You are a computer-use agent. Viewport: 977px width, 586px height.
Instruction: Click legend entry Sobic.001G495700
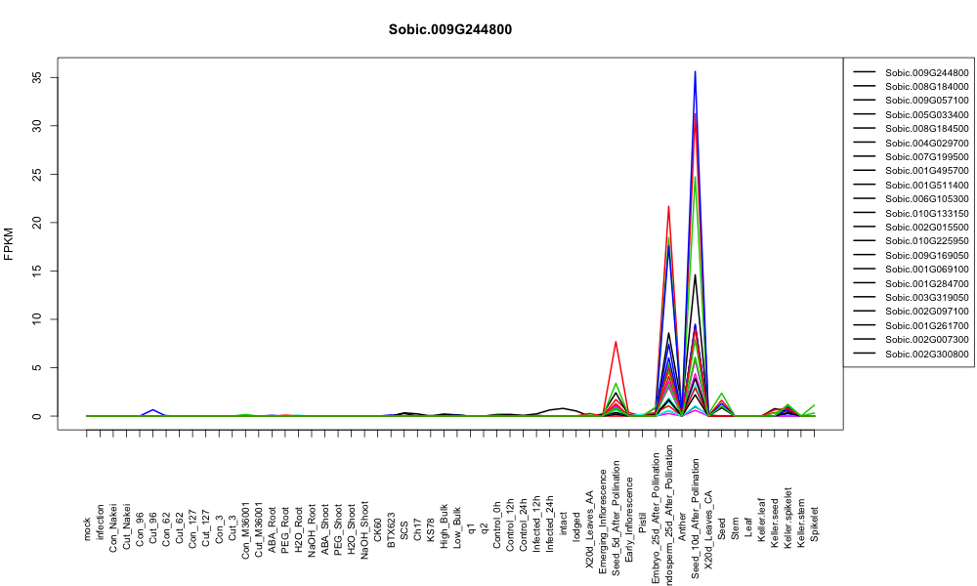[926, 171]
